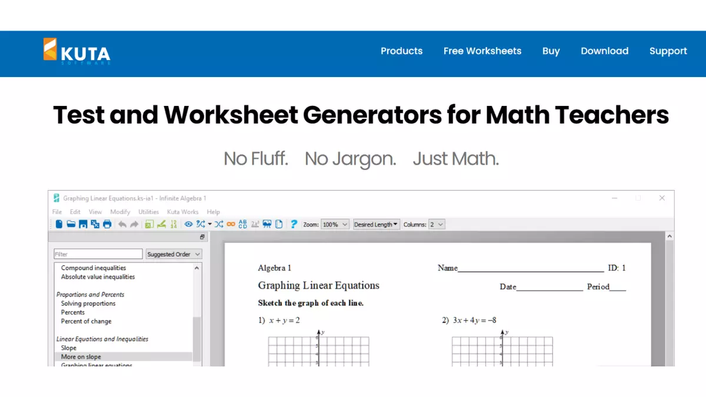Click the Buy link in the header

[x=551, y=51]
